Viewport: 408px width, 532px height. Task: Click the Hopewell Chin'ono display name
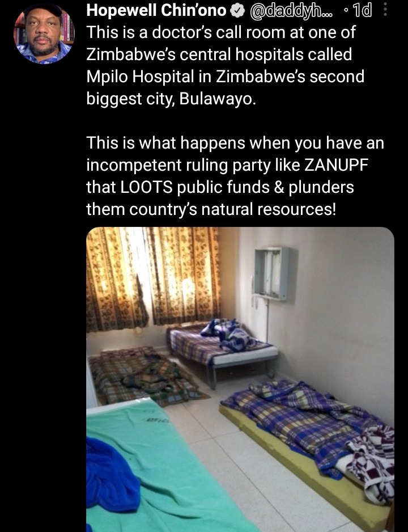point(156,11)
